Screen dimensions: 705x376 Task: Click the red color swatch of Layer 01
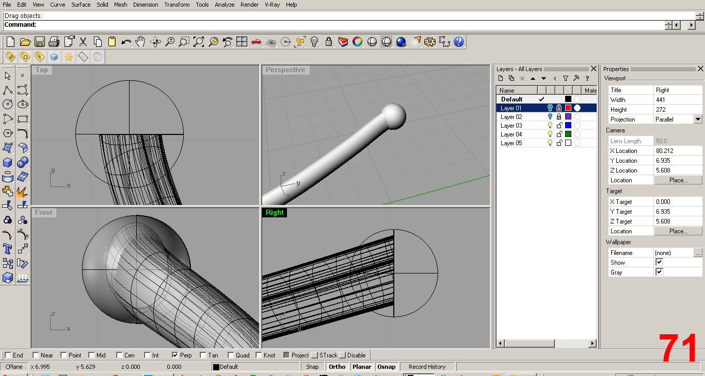pos(568,108)
